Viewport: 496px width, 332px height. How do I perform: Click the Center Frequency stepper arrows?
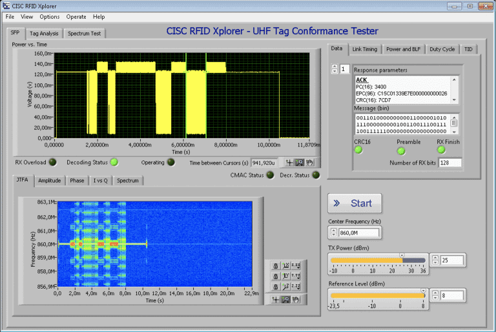point(333,233)
